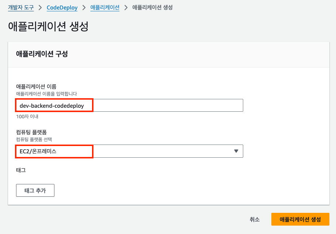Open the 개발자 도구 breadcrumb link
This screenshot has height=234, width=336.
click(x=21, y=8)
